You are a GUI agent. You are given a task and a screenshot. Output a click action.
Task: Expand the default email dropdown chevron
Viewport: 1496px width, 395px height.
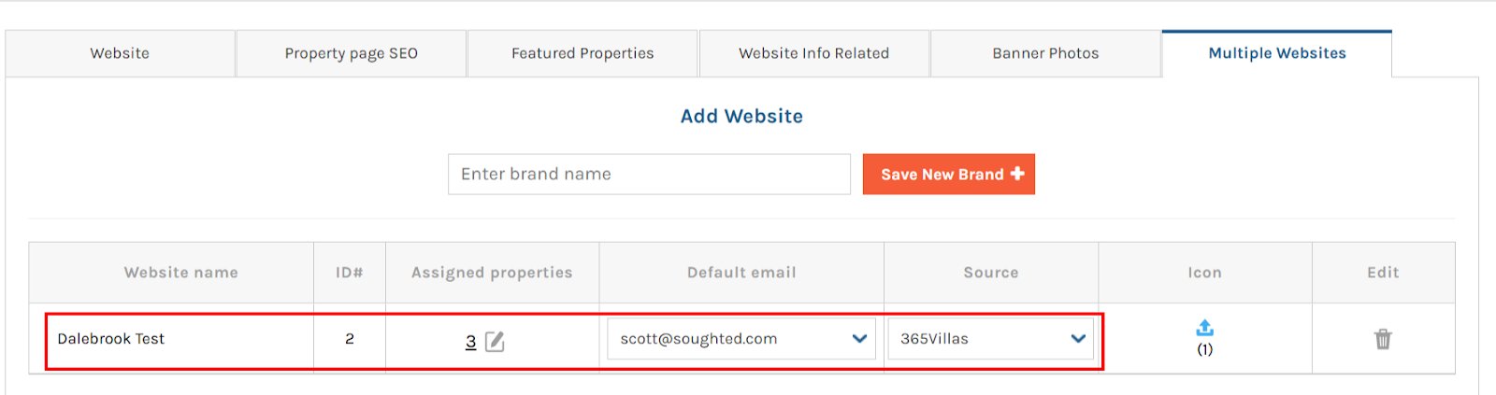tap(859, 339)
